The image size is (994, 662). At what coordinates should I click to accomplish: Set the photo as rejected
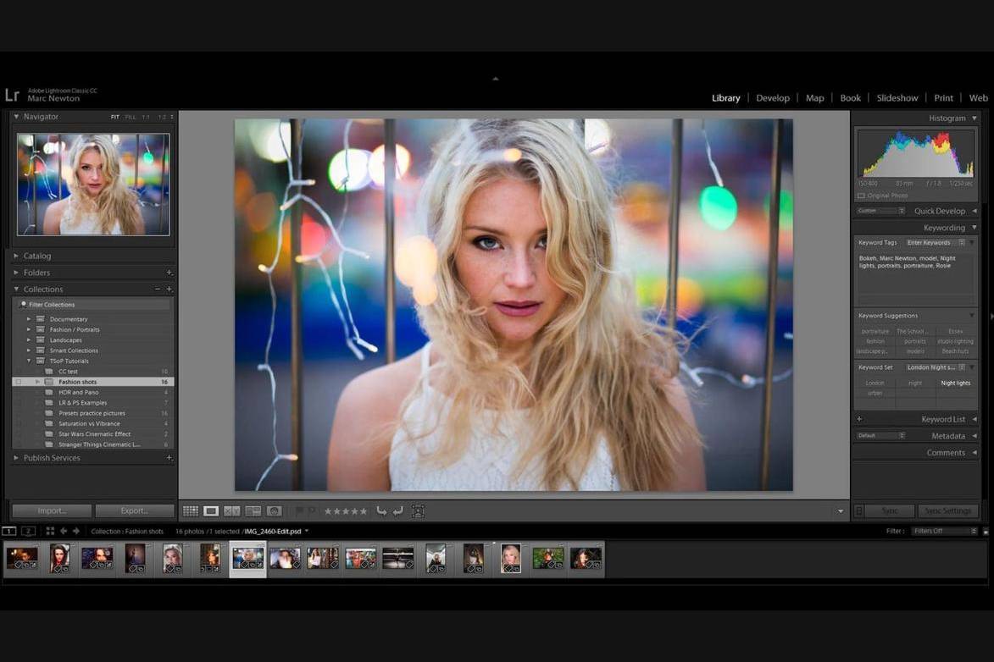click(312, 510)
